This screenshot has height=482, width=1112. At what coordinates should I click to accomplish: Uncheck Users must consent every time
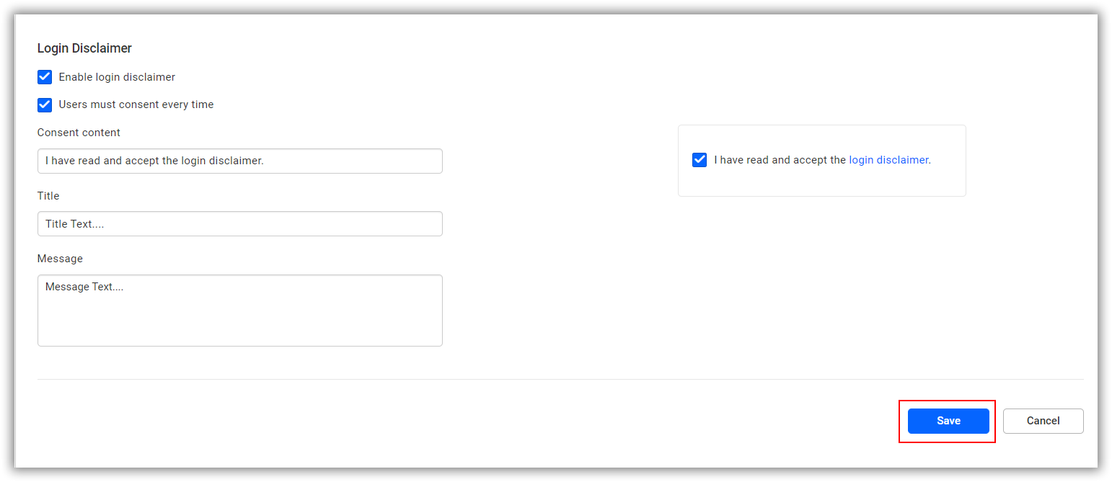click(x=45, y=104)
